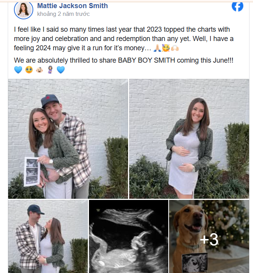Open photo of couple holding ultrasound printout
The image size is (253, 273).
68,139
